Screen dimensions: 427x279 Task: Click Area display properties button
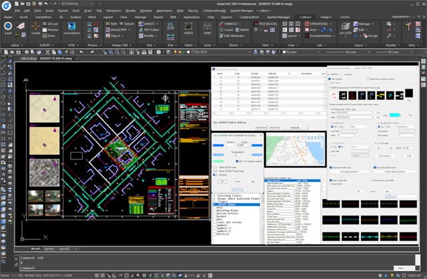[350, 172]
